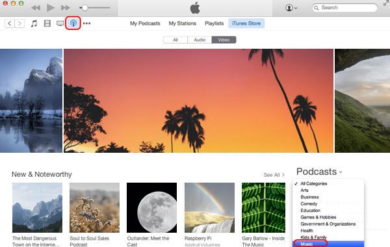The image size is (390, 247).
Task: Select the Health category
Action: (x=328, y=231)
